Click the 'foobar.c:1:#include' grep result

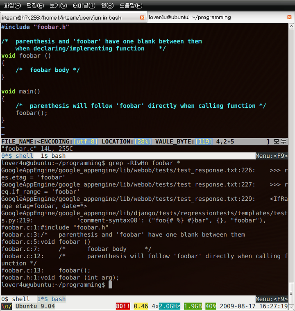(x=55, y=227)
